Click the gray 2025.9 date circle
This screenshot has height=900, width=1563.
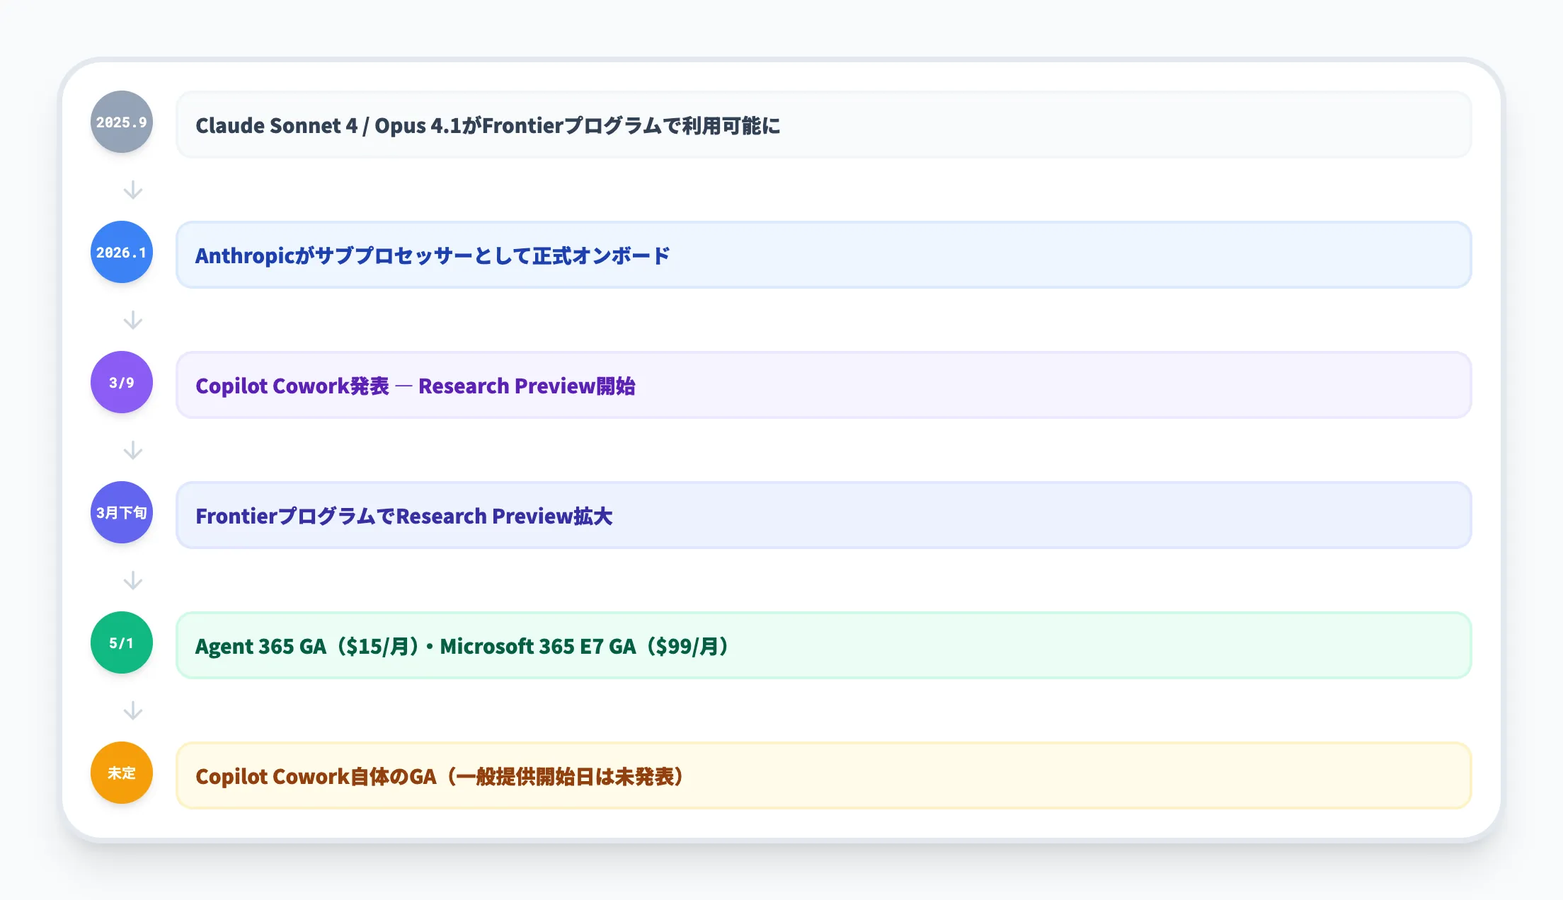(122, 122)
